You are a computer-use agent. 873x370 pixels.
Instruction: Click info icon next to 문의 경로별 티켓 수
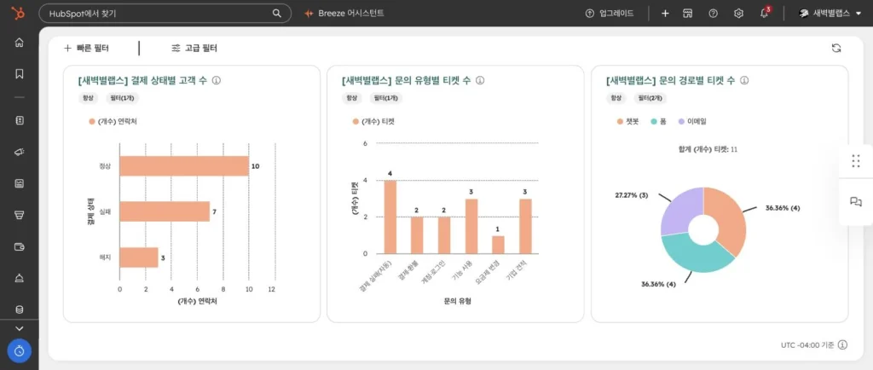click(x=744, y=81)
